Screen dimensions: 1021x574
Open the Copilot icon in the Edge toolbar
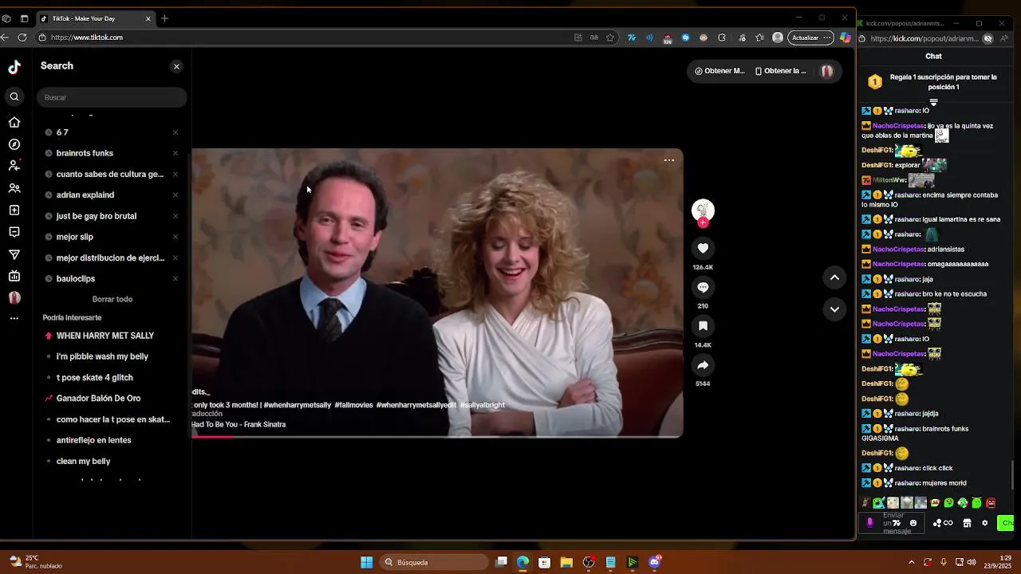[845, 37]
